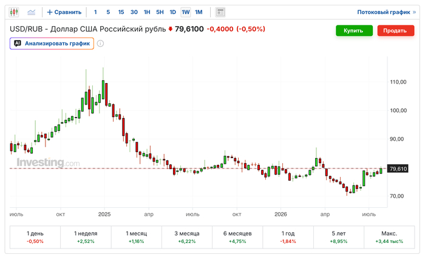This screenshot has height=260, width=425.
Task: Choose the 1 день period tab
Action: tap(35, 237)
